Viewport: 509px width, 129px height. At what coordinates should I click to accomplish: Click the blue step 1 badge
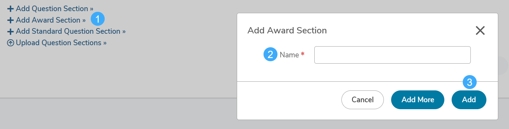click(98, 19)
